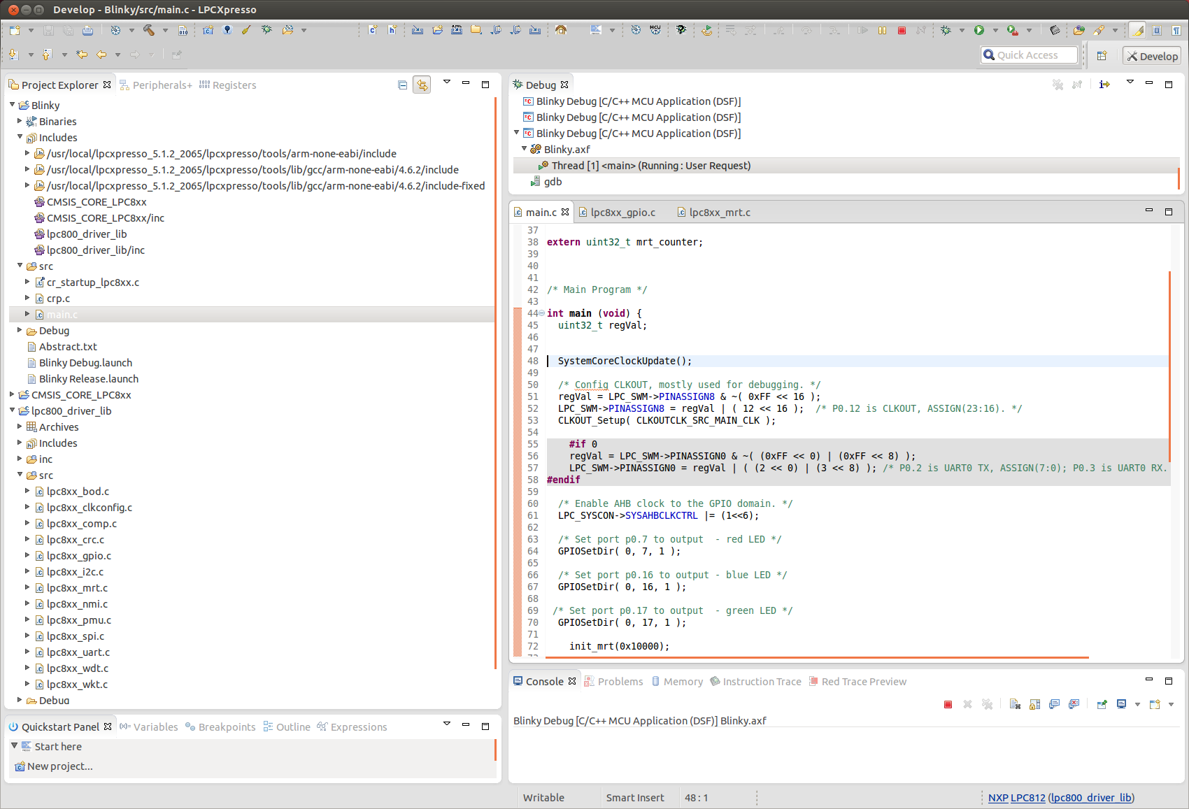This screenshot has height=809, width=1189.
Task: Click the hammer Build icon
Action: (x=149, y=30)
